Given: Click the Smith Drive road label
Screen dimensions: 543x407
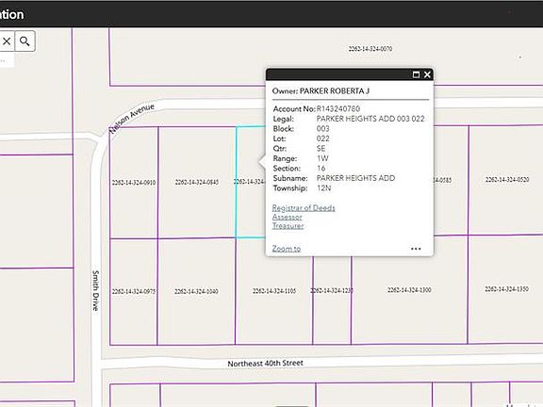Looking at the screenshot, I should point(96,290).
